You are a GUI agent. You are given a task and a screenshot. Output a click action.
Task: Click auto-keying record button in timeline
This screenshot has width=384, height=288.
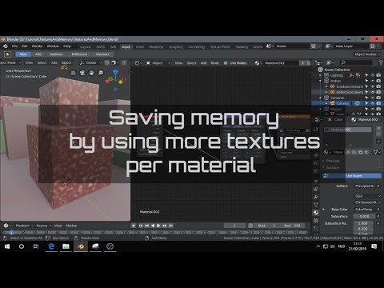coord(134,226)
